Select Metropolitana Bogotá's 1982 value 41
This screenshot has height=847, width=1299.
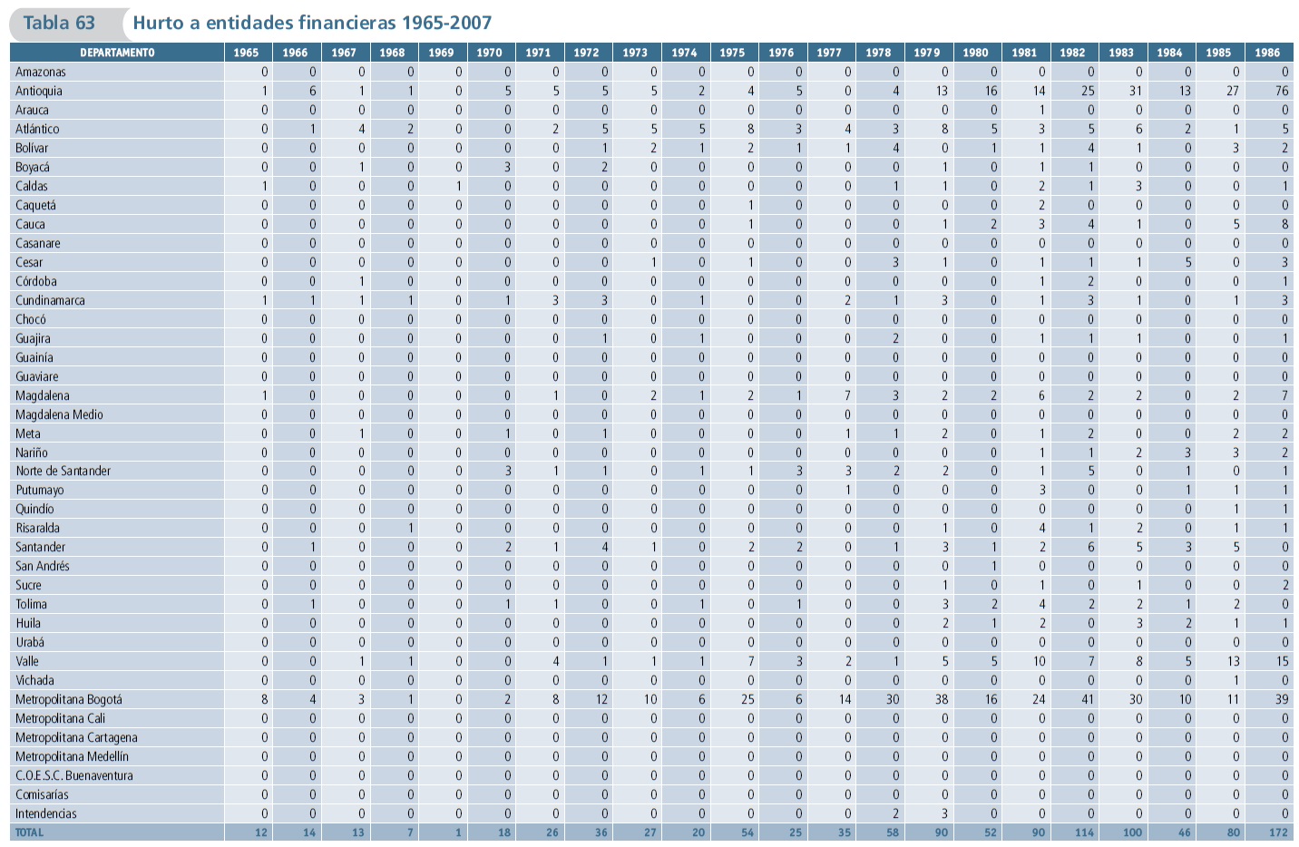[x=1087, y=699]
